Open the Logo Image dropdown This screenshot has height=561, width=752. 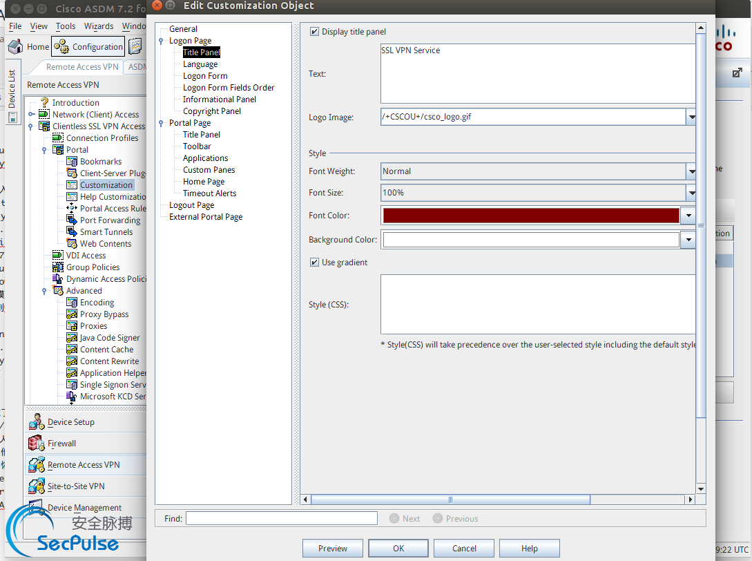tap(691, 117)
